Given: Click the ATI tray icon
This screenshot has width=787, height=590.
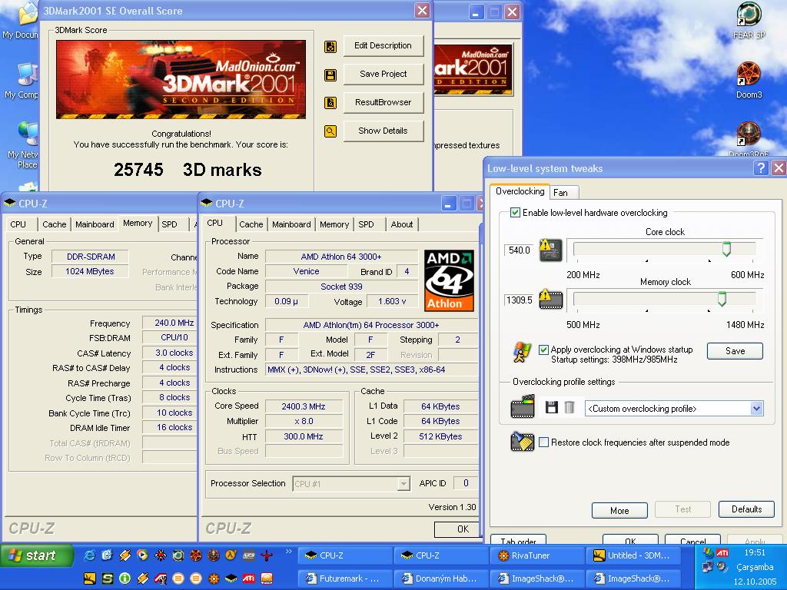Looking at the screenshot, I should (722, 553).
